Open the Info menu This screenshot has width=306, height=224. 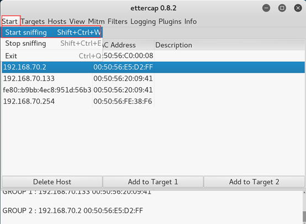pos(191,22)
